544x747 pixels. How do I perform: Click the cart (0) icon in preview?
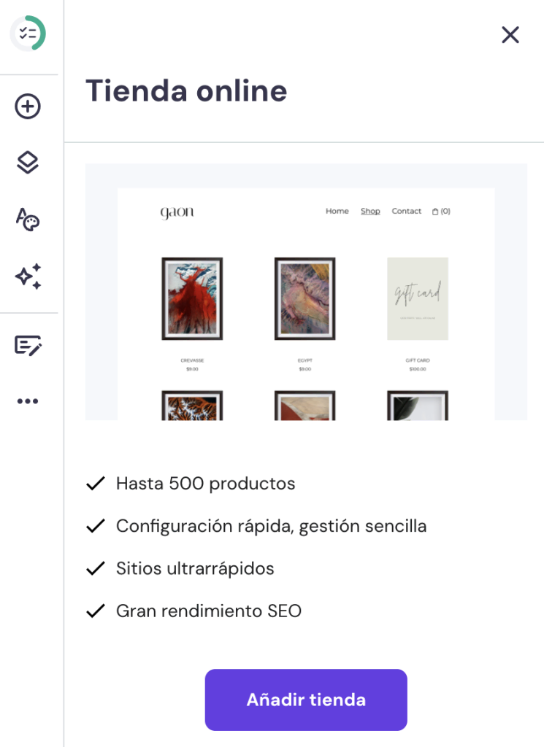441,212
